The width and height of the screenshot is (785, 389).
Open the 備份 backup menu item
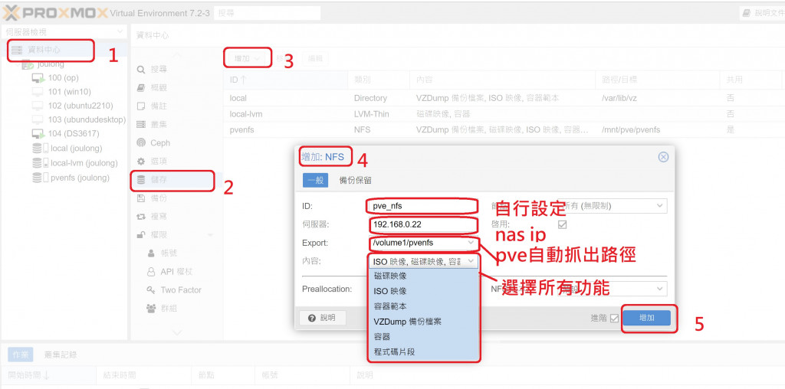(x=159, y=198)
